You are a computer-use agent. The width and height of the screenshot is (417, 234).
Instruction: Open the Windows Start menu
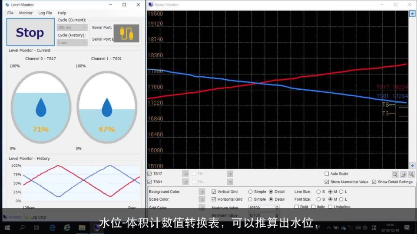point(7,227)
